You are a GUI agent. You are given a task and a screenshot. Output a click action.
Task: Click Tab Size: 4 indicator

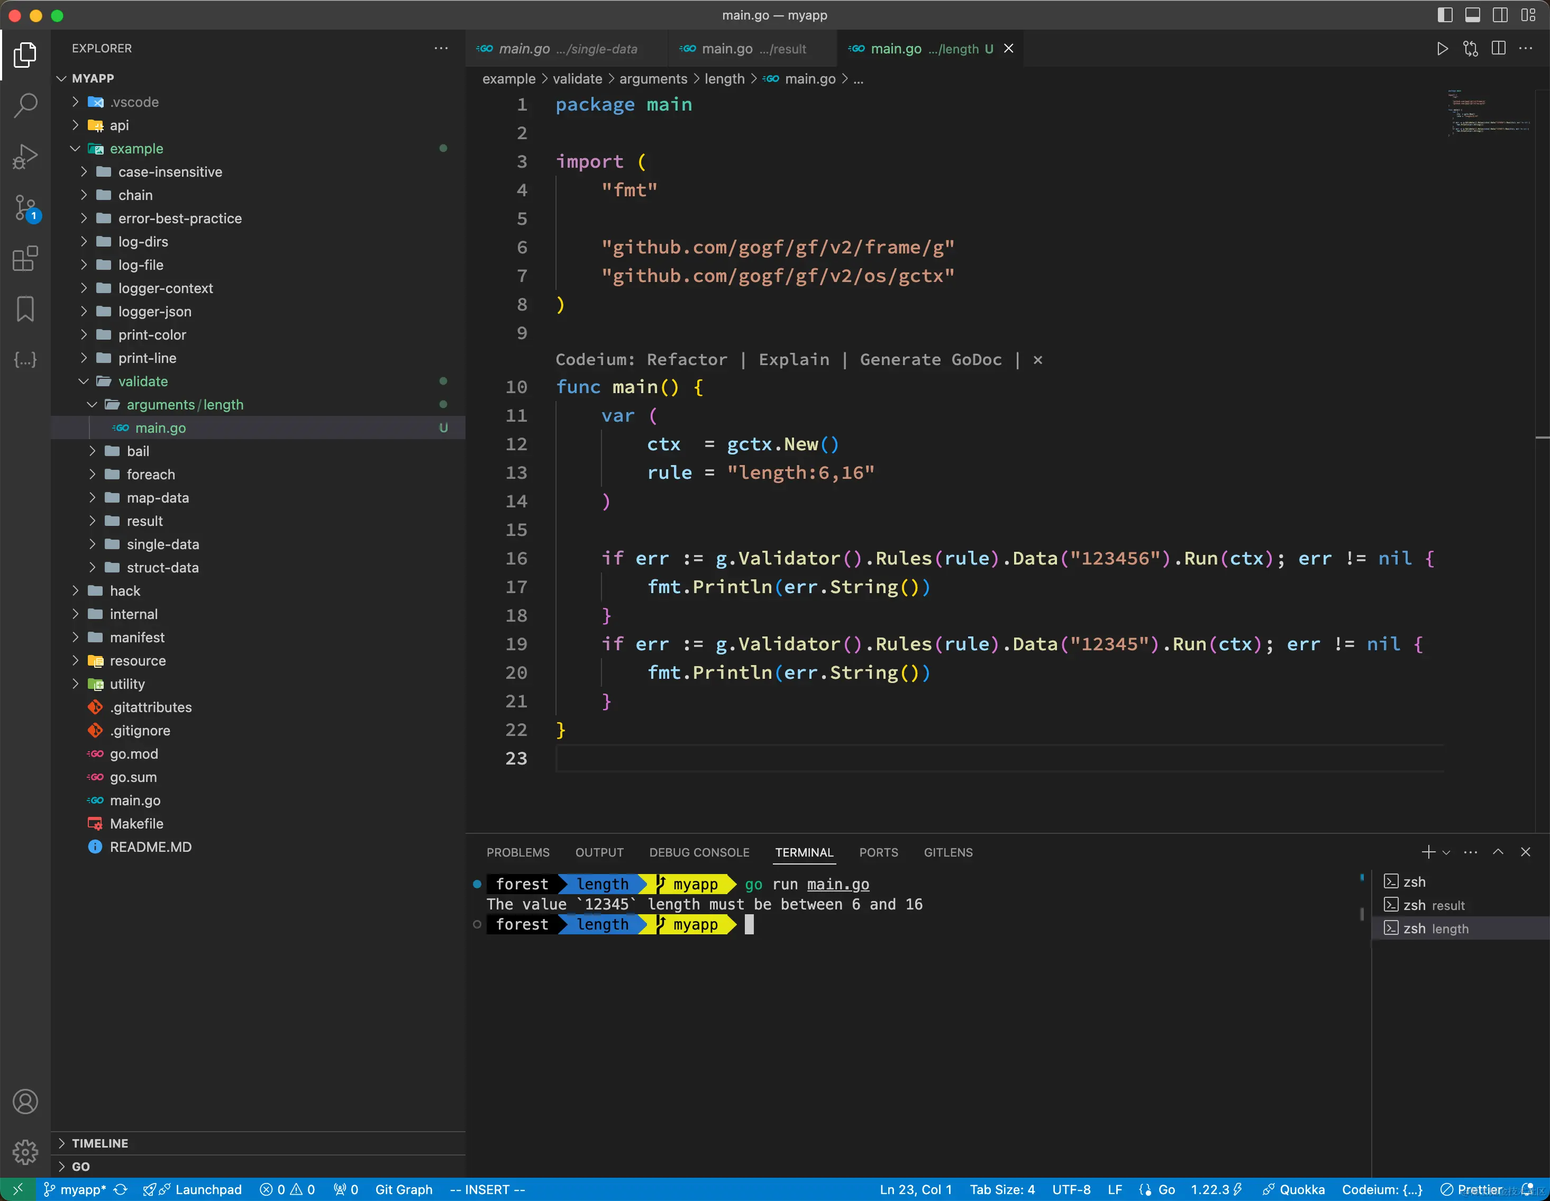pyautogui.click(x=1002, y=1190)
